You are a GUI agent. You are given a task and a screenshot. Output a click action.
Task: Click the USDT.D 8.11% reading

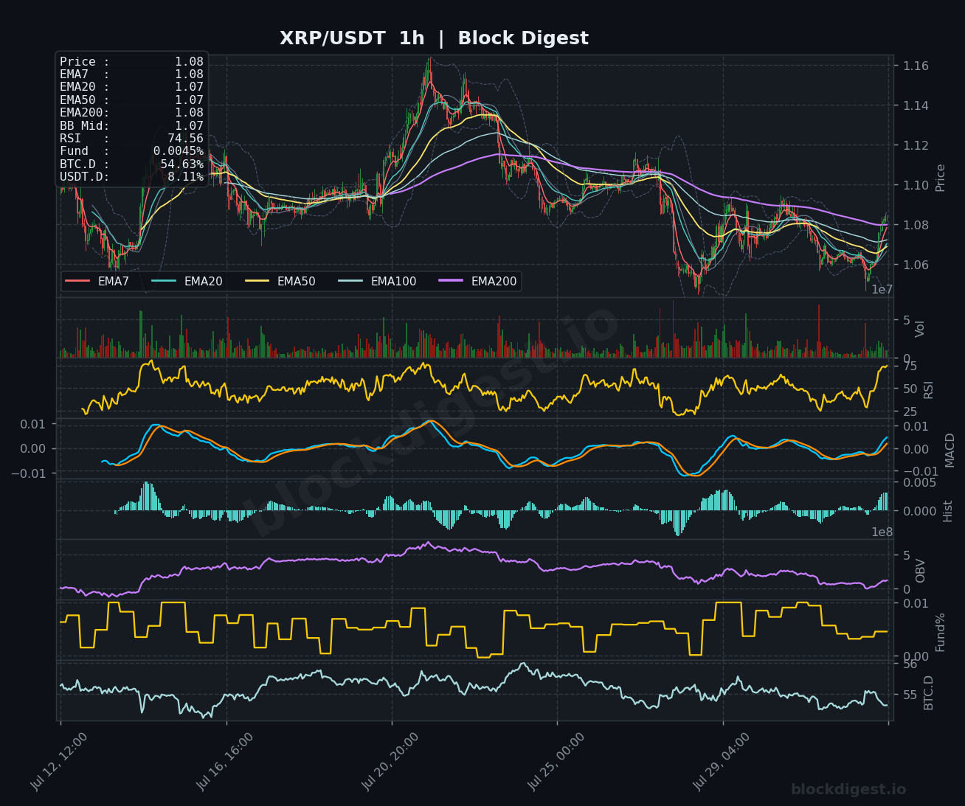131,177
